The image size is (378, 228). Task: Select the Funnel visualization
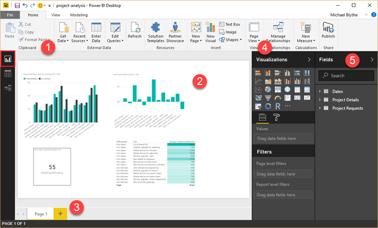click(x=268, y=98)
